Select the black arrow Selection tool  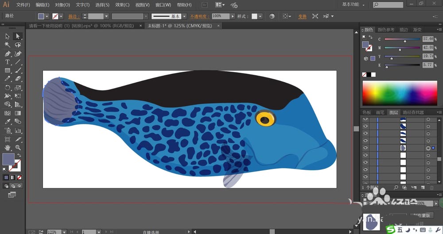coord(8,36)
